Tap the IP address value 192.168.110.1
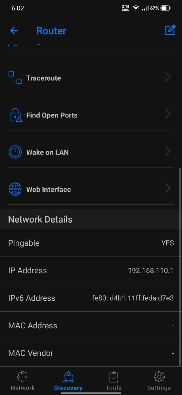The height and width of the screenshot is (395, 182). (x=150, y=270)
